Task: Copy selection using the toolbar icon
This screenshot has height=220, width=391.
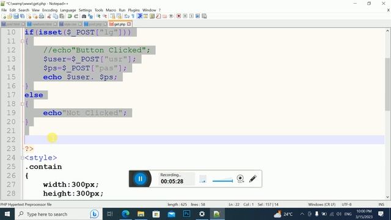Action: pyautogui.click(x=56, y=16)
